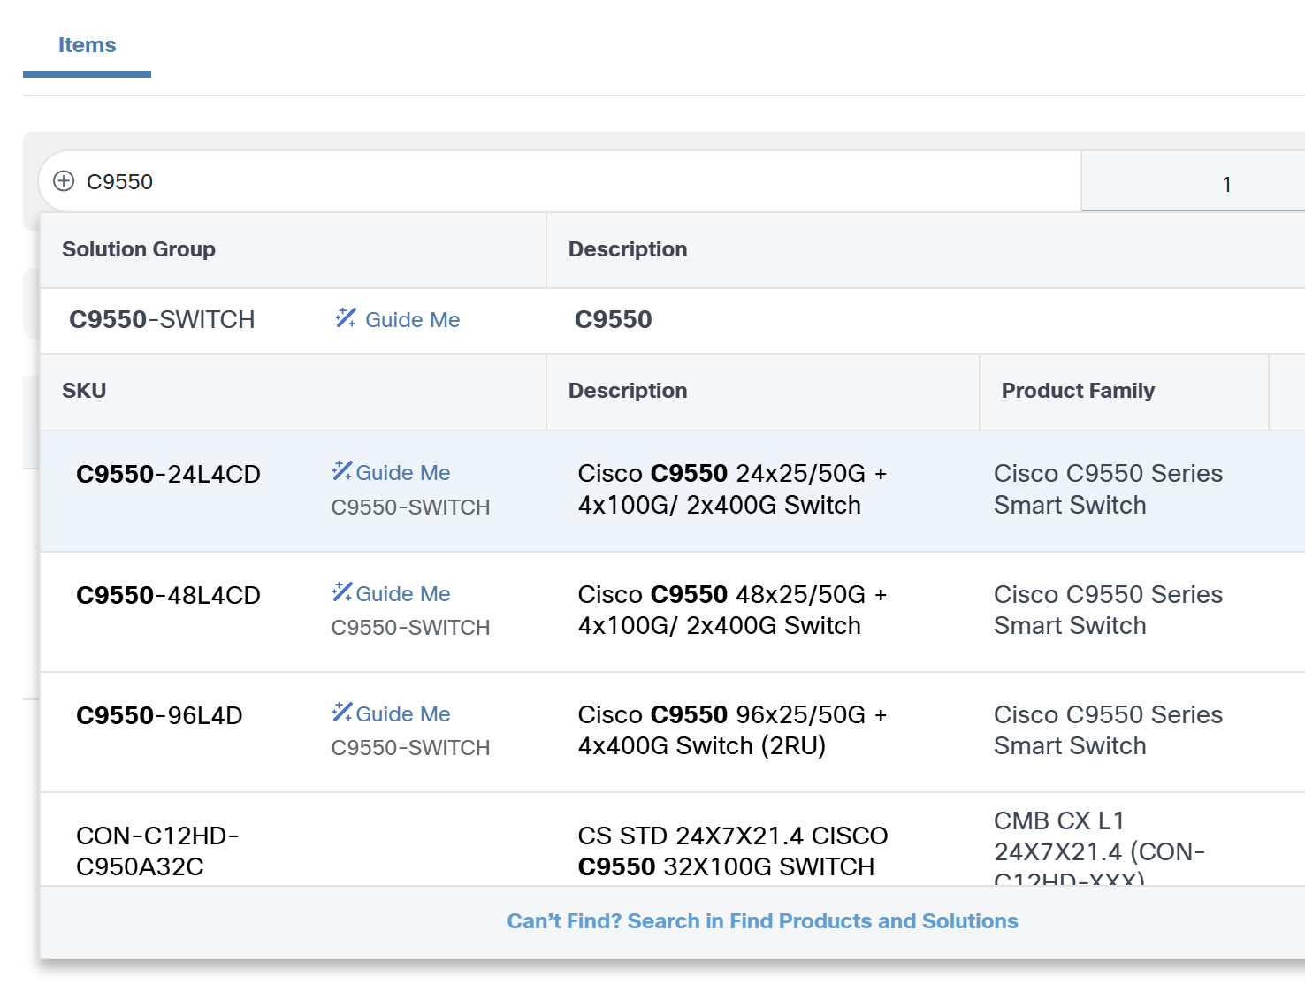Screen dimensions: 1305x992
Task: Select SKU CON-C12HD-C950A32C
Action: point(157,851)
